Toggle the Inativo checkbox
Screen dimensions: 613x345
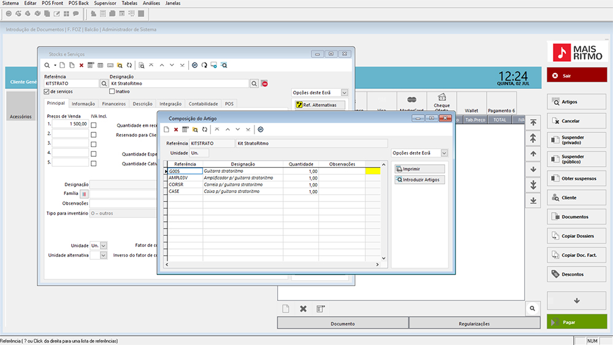tap(112, 91)
